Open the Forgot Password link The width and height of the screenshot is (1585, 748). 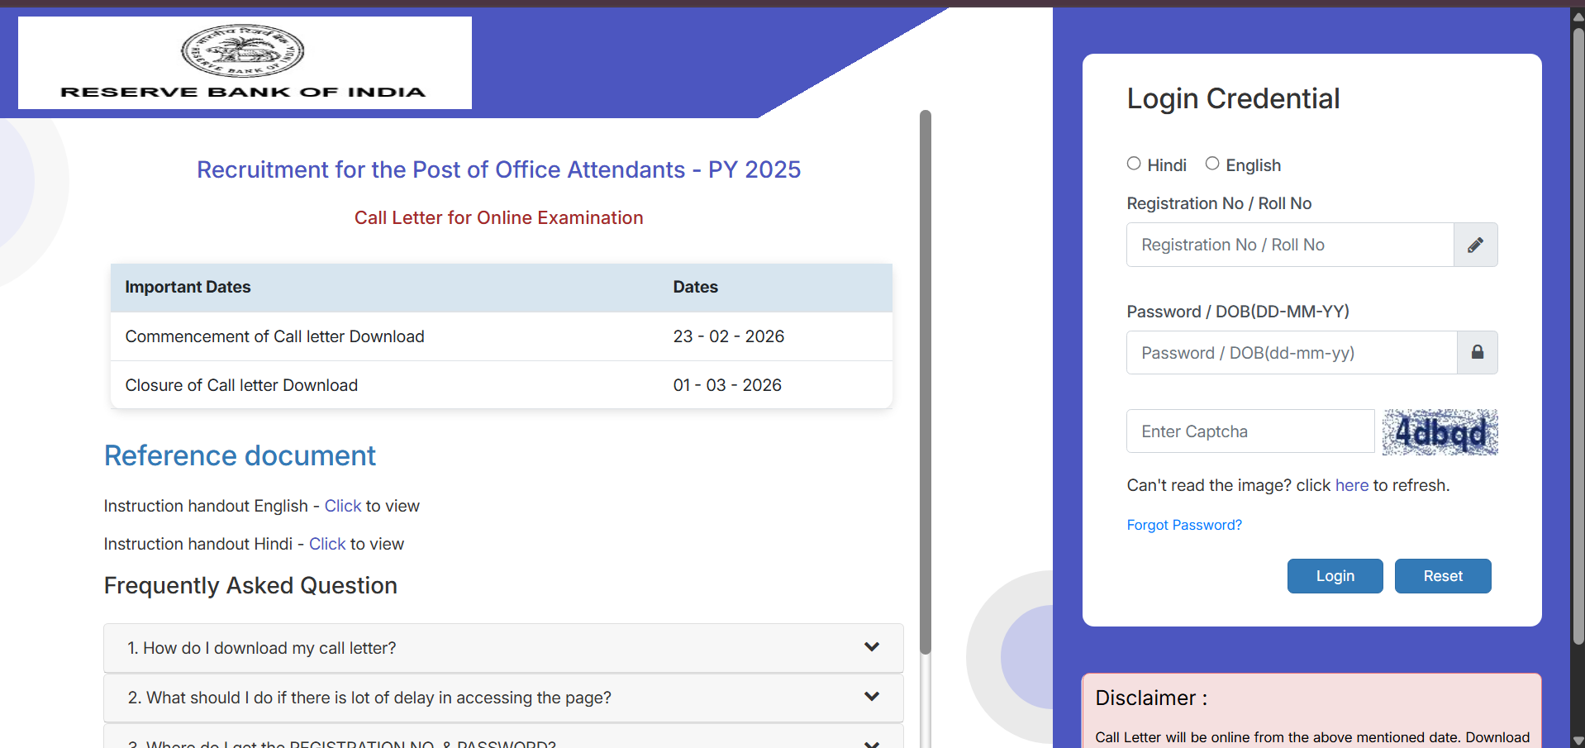(x=1183, y=525)
